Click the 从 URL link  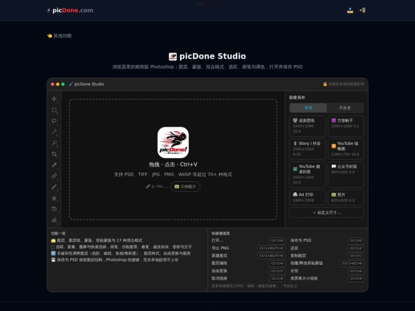(x=157, y=186)
